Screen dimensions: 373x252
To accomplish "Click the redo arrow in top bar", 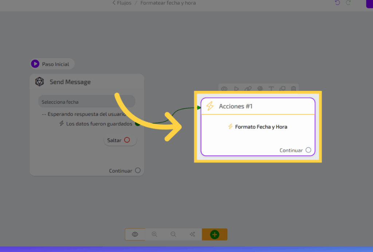I will pyautogui.click(x=348, y=3).
